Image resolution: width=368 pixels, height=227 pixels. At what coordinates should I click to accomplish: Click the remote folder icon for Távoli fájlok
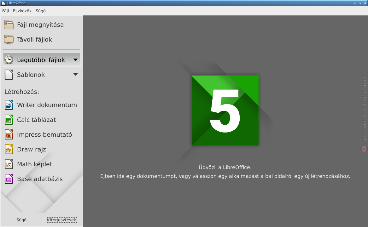(9, 39)
